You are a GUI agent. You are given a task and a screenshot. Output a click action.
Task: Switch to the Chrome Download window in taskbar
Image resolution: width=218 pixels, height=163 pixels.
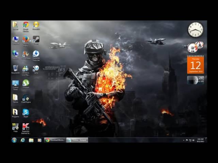[55, 140]
